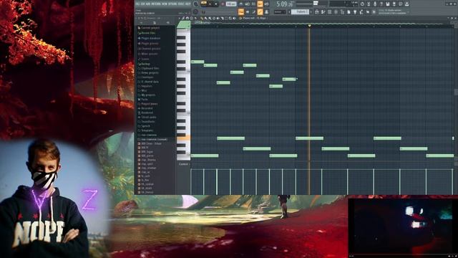Viewport: 458px width, 258px height.
Task: Click the undo history icon
Action: coord(362,4)
